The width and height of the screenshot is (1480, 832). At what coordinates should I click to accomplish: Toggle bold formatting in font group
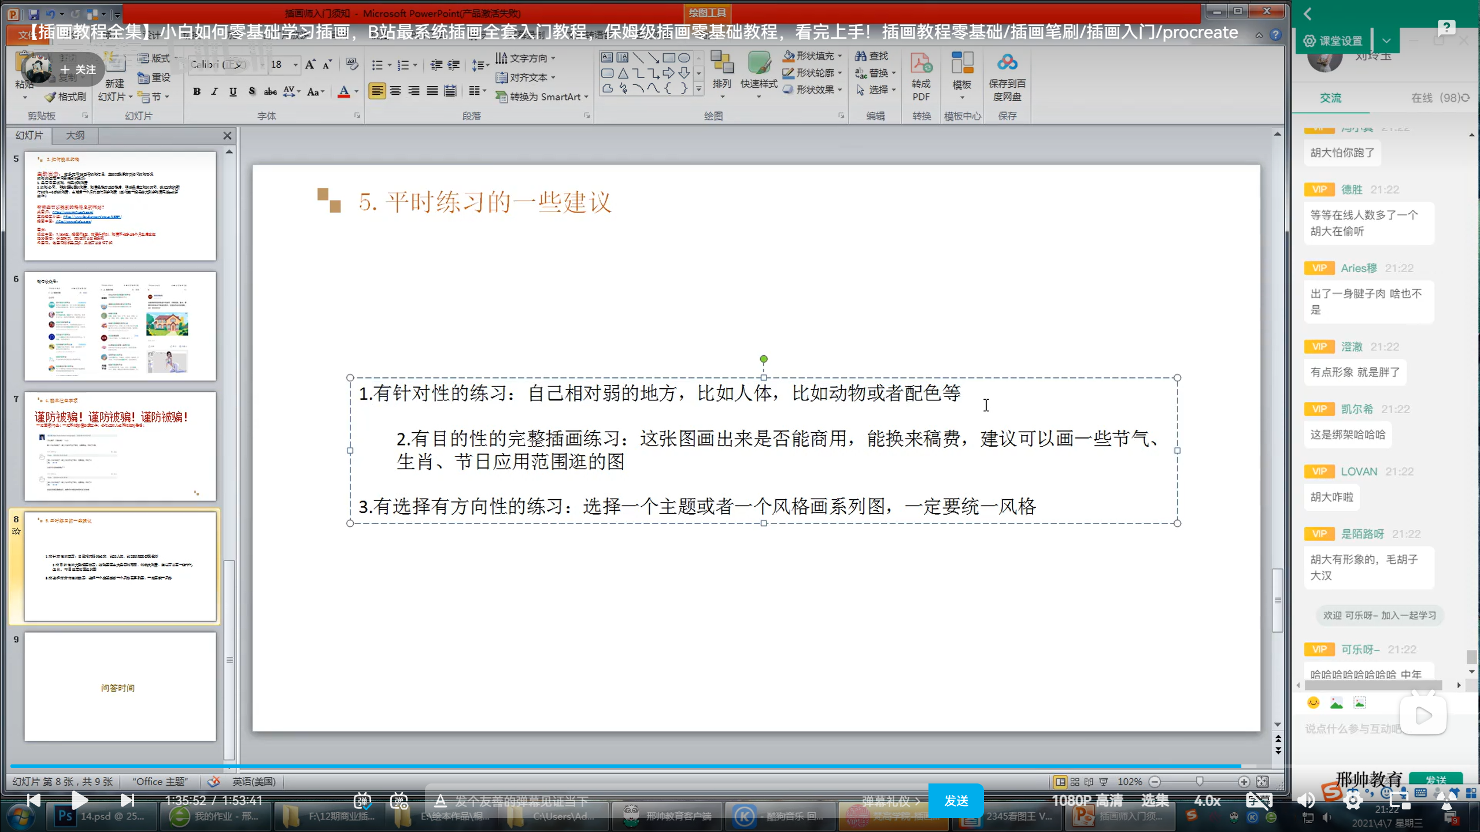(x=197, y=91)
